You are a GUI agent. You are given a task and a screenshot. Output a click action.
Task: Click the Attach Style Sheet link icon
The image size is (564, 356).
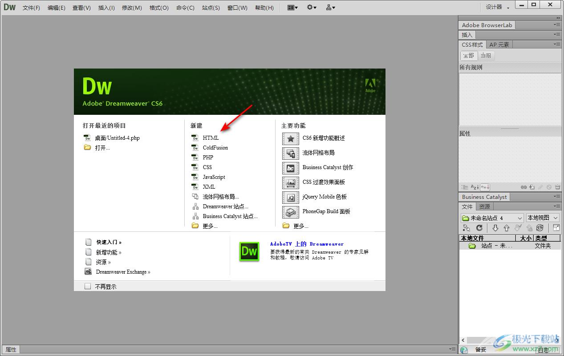click(524, 187)
